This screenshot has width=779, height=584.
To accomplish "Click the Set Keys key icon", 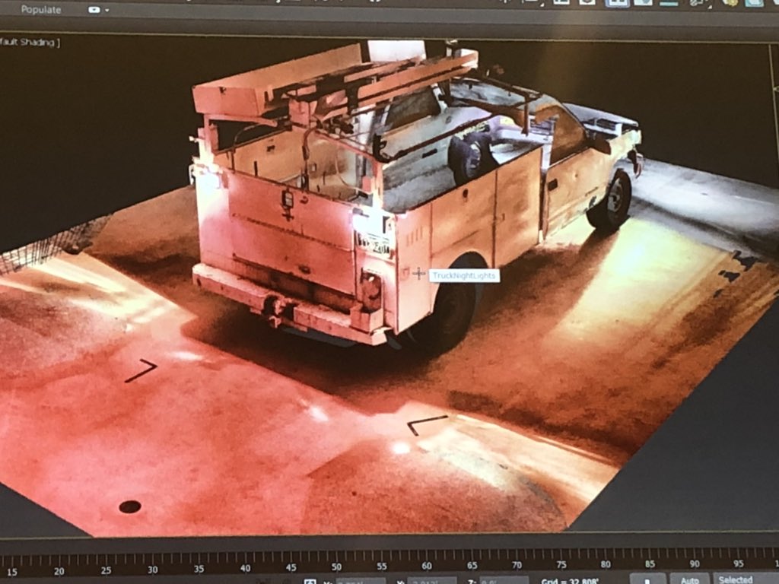I will pyautogui.click(x=646, y=579).
